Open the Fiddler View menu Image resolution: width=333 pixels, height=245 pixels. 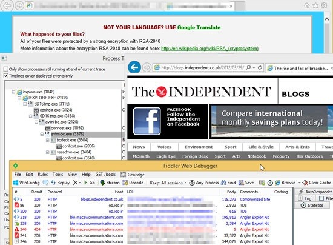click(72, 175)
